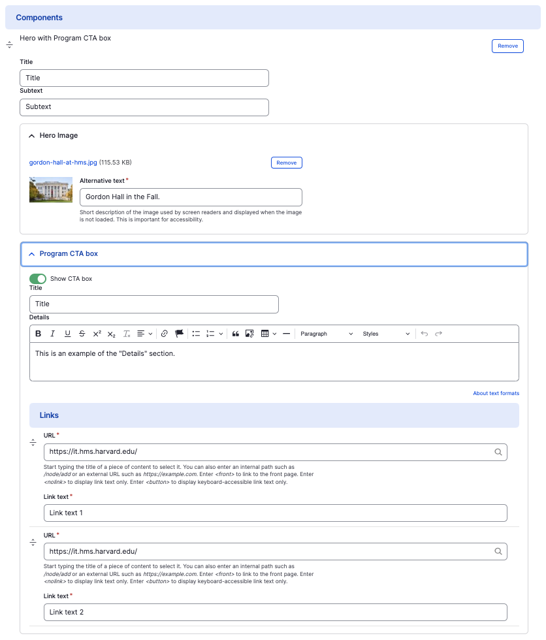Apply strikethrough to text

click(x=82, y=334)
